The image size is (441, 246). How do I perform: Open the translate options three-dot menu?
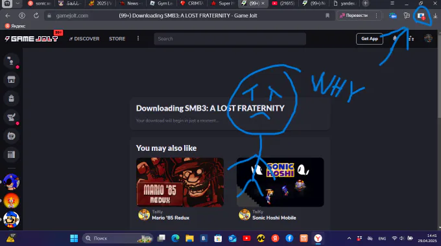pyautogui.click(x=376, y=16)
